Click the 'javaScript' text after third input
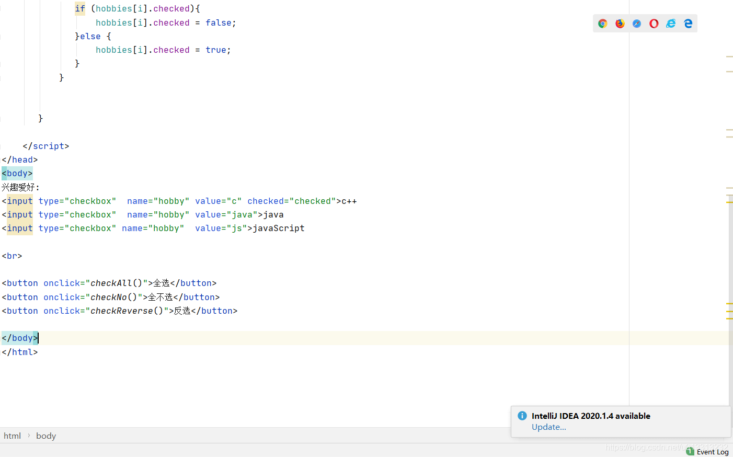 pyautogui.click(x=279, y=228)
